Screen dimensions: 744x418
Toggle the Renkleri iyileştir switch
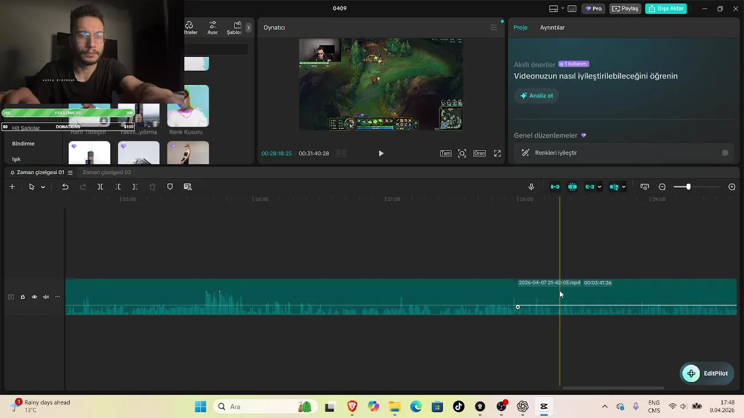725,153
